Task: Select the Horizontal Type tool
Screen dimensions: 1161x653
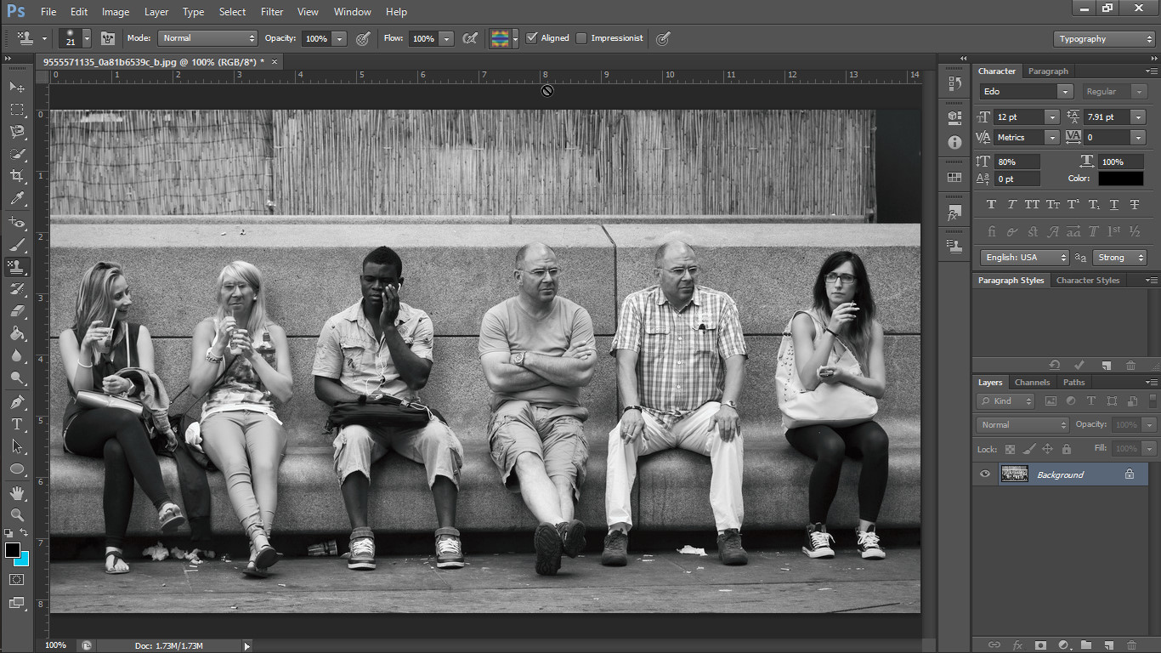Action: click(17, 424)
